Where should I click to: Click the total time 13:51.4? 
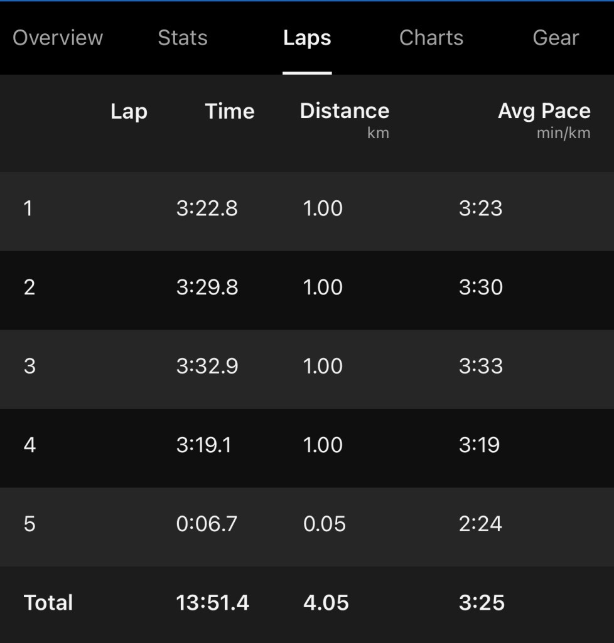[213, 603]
